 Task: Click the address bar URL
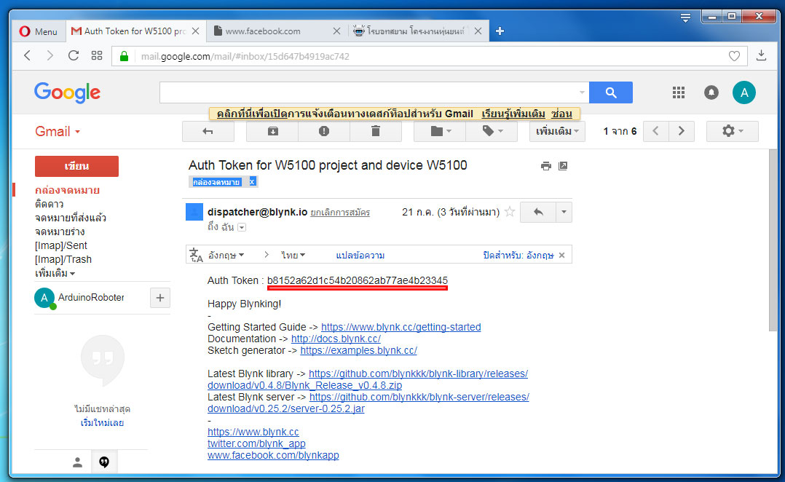245,57
